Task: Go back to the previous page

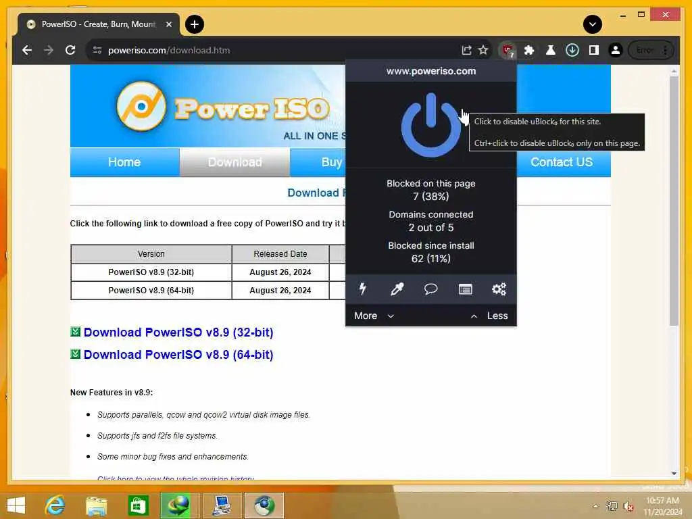Action: [x=27, y=50]
